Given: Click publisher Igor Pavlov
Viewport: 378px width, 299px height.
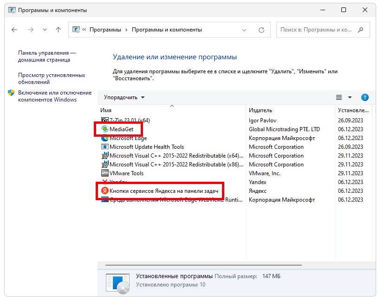Looking at the screenshot, I should tap(262, 121).
